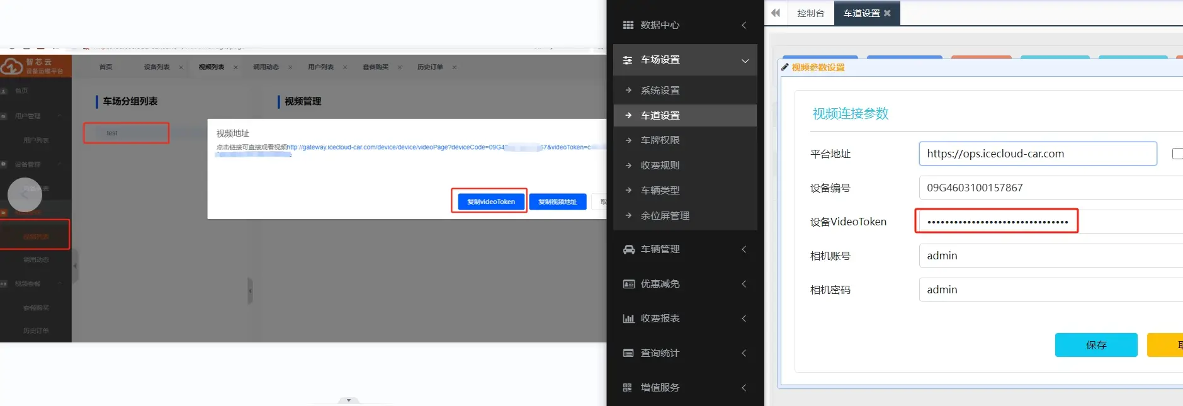The image size is (1183, 406).
Task: Click the 智芯云 cloud logo
Action: [11, 65]
